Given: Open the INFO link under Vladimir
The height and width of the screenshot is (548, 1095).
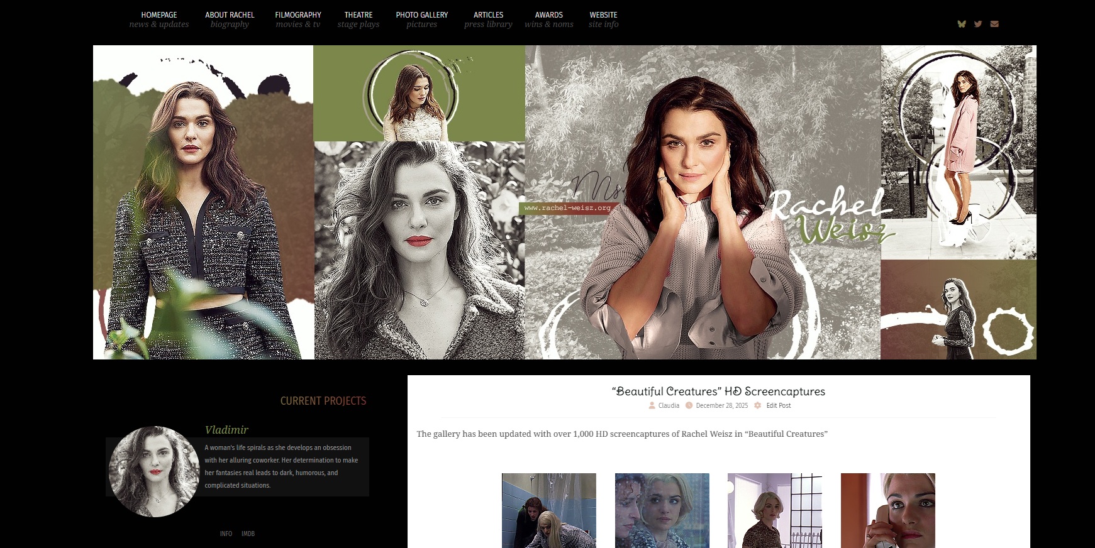Looking at the screenshot, I should [x=226, y=534].
